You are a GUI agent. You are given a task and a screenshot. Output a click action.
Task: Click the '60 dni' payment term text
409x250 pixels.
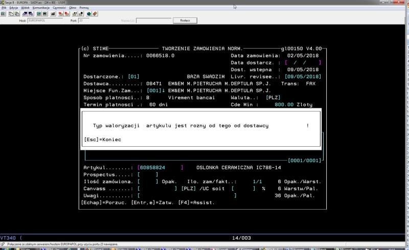[x=158, y=105]
